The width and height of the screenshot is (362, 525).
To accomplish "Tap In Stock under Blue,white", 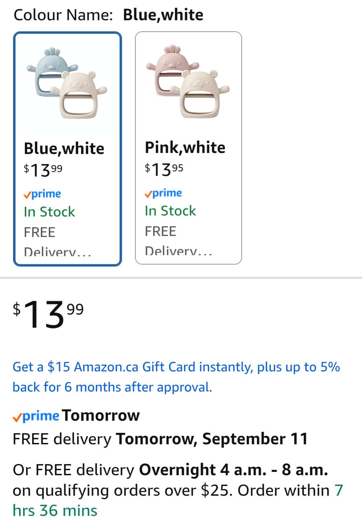I will 49,212.
